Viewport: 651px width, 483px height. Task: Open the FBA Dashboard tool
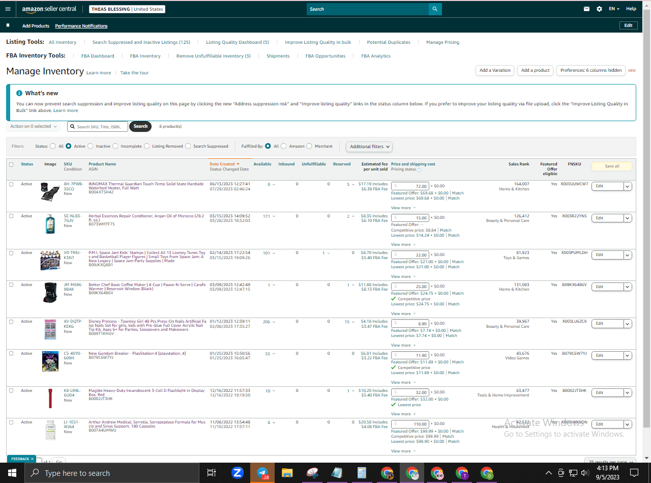98,56
